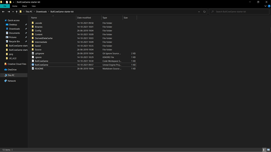Click the DerivedDataCache folder name

pos(44,38)
